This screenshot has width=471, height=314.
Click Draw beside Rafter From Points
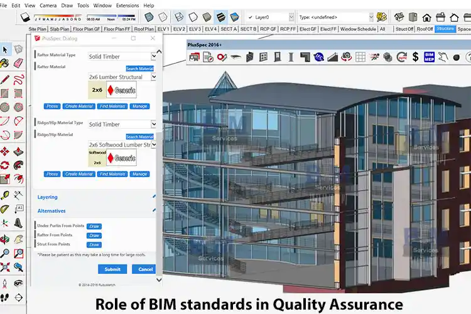point(94,235)
